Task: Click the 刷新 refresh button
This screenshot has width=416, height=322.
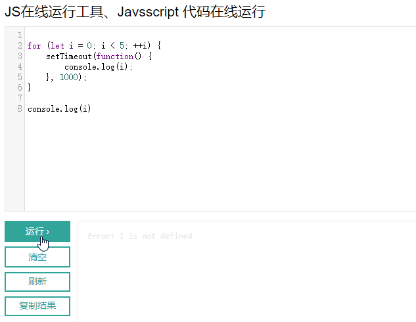Action: click(x=37, y=281)
